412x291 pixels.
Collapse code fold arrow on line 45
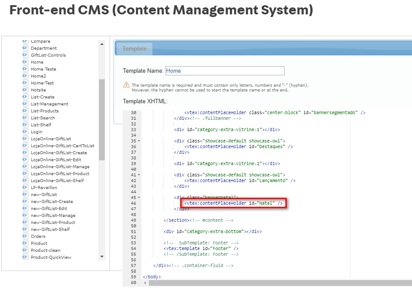point(139,197)
